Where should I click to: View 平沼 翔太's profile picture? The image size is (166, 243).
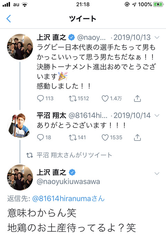point(20,125)
